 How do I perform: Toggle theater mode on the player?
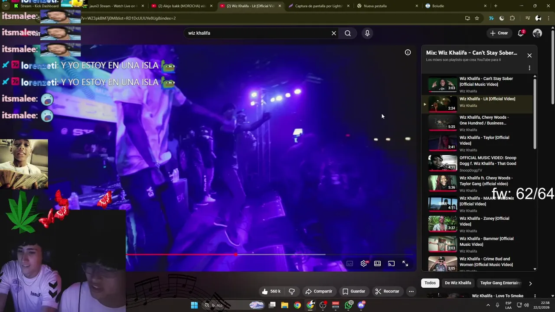pyautogui.click(x=378, y=263)
